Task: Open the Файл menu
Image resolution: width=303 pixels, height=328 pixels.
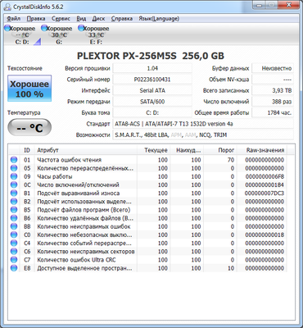Action: pos(13,19)
